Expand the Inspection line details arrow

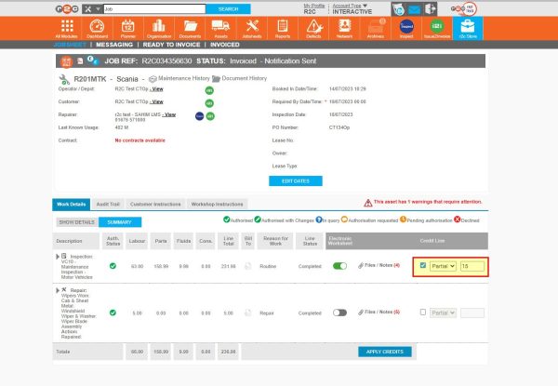pos(58,257)
